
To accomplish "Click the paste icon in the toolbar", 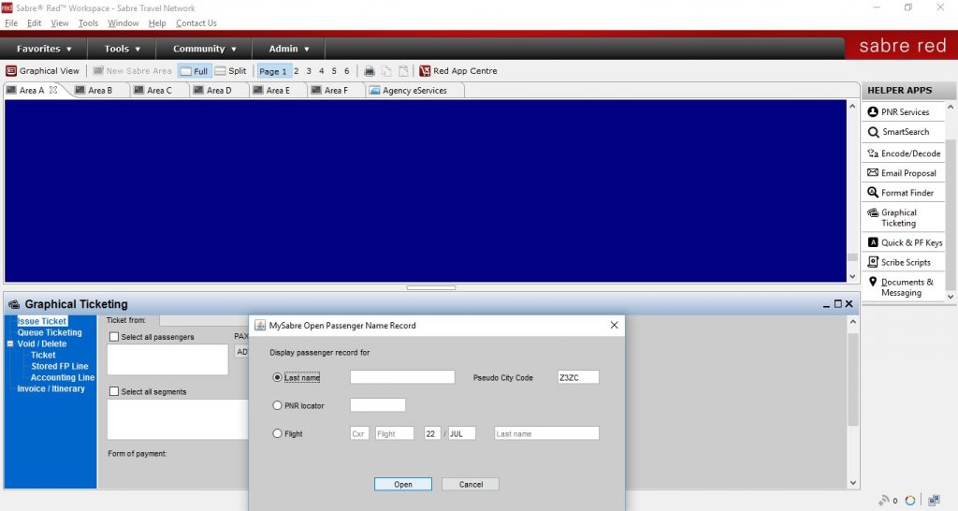I will [x=403, y=71].
